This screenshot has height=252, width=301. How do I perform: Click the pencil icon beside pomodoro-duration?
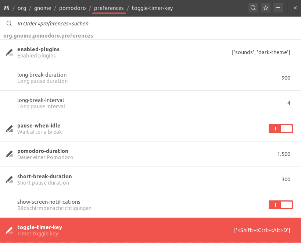point(9,154)
